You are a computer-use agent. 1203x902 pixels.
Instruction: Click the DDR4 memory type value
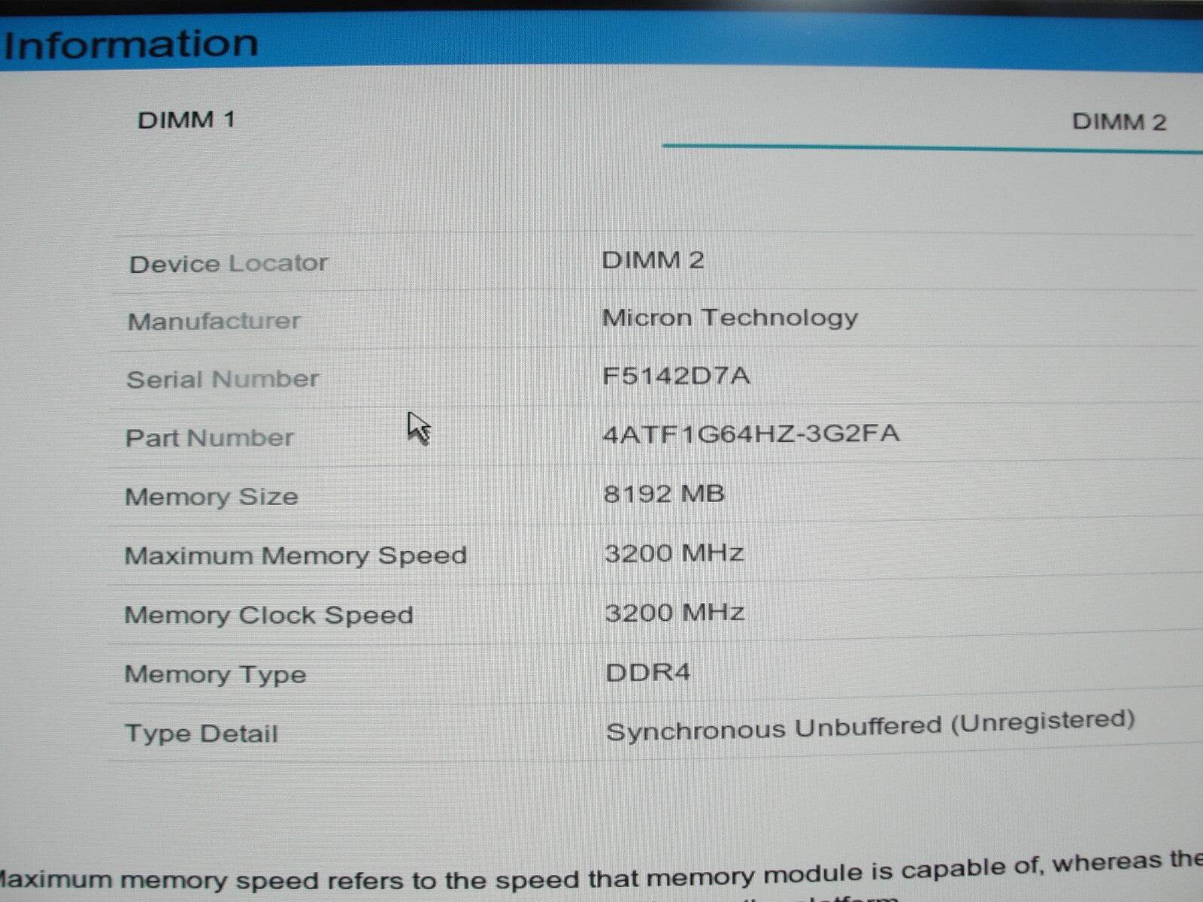coord(647,671)
